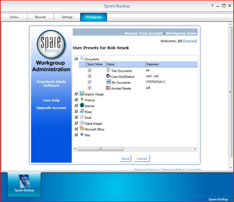
Task: Open Download Admin Software link
Action: click(x=51, y=84)
